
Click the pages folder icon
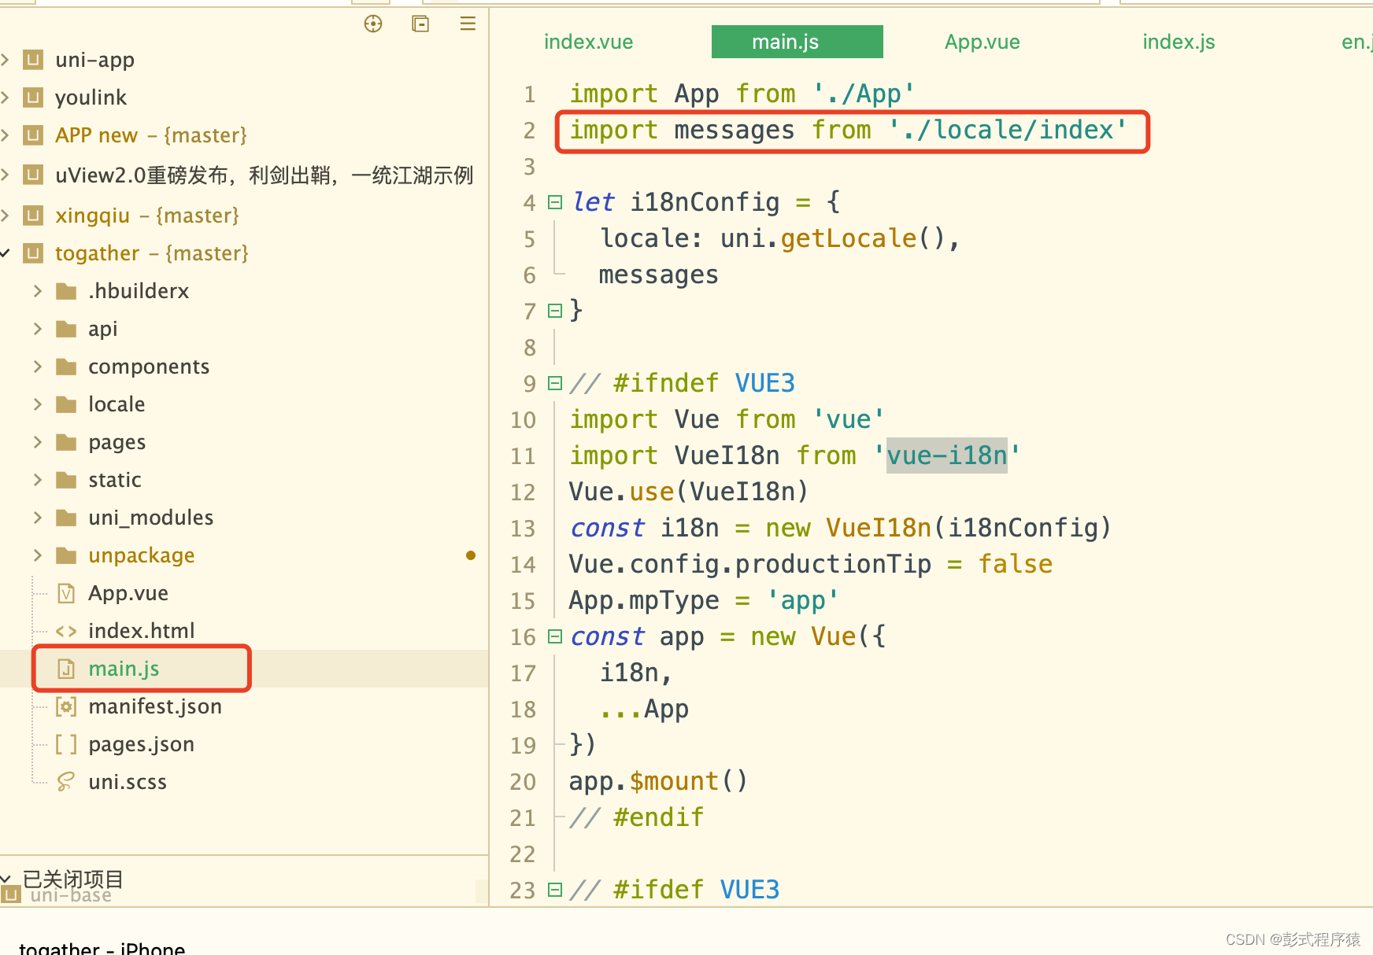pyautogui.click(x=67, y=442)
